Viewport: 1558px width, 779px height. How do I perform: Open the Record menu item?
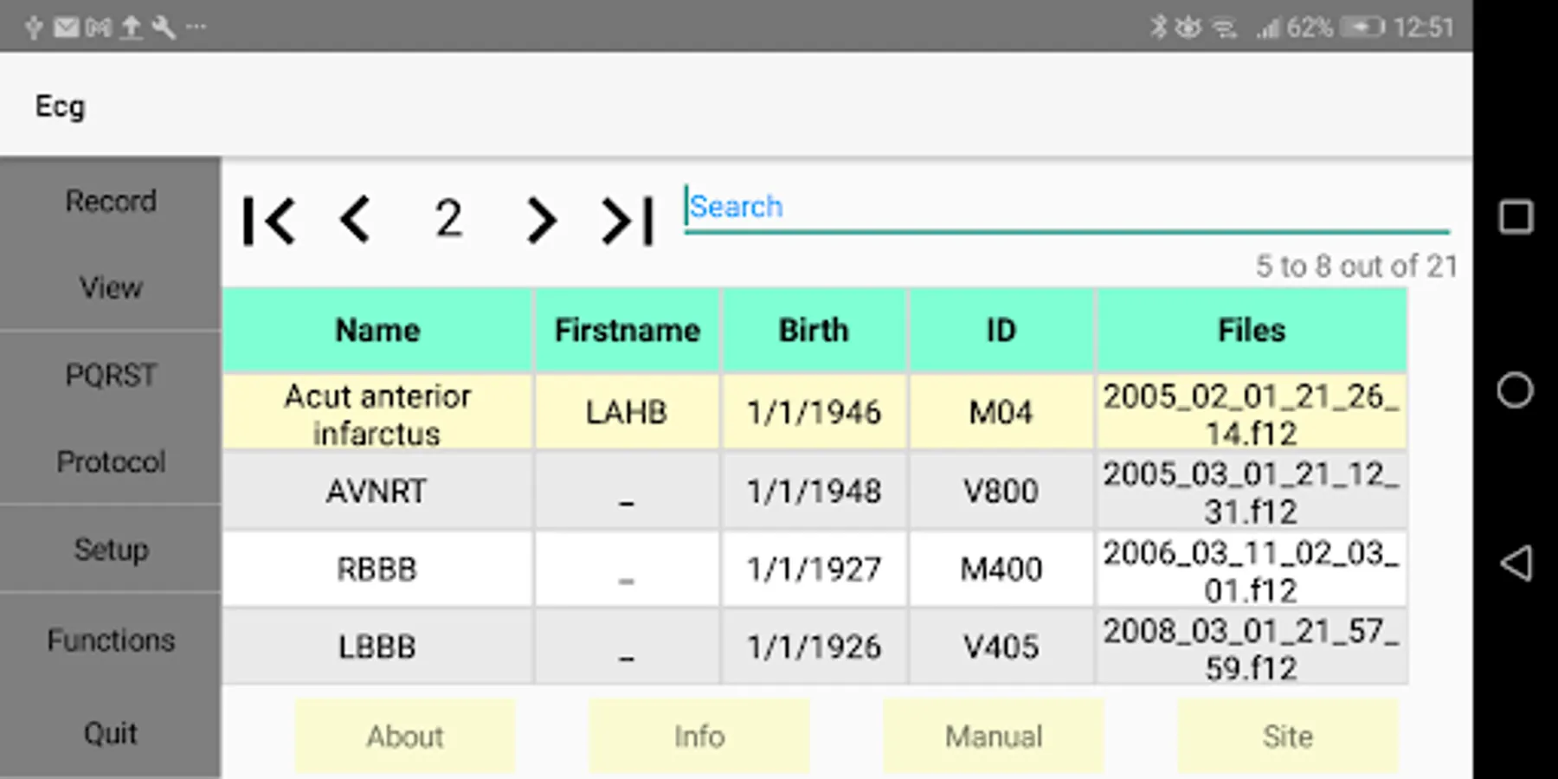111,201
